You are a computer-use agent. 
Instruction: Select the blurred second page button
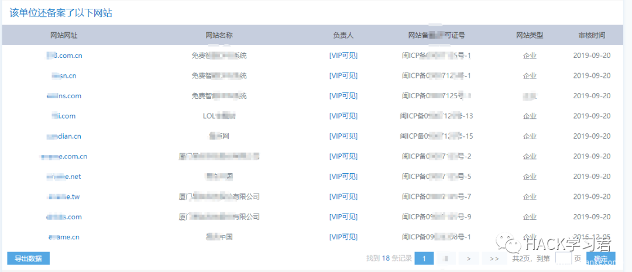pos(446,259)
